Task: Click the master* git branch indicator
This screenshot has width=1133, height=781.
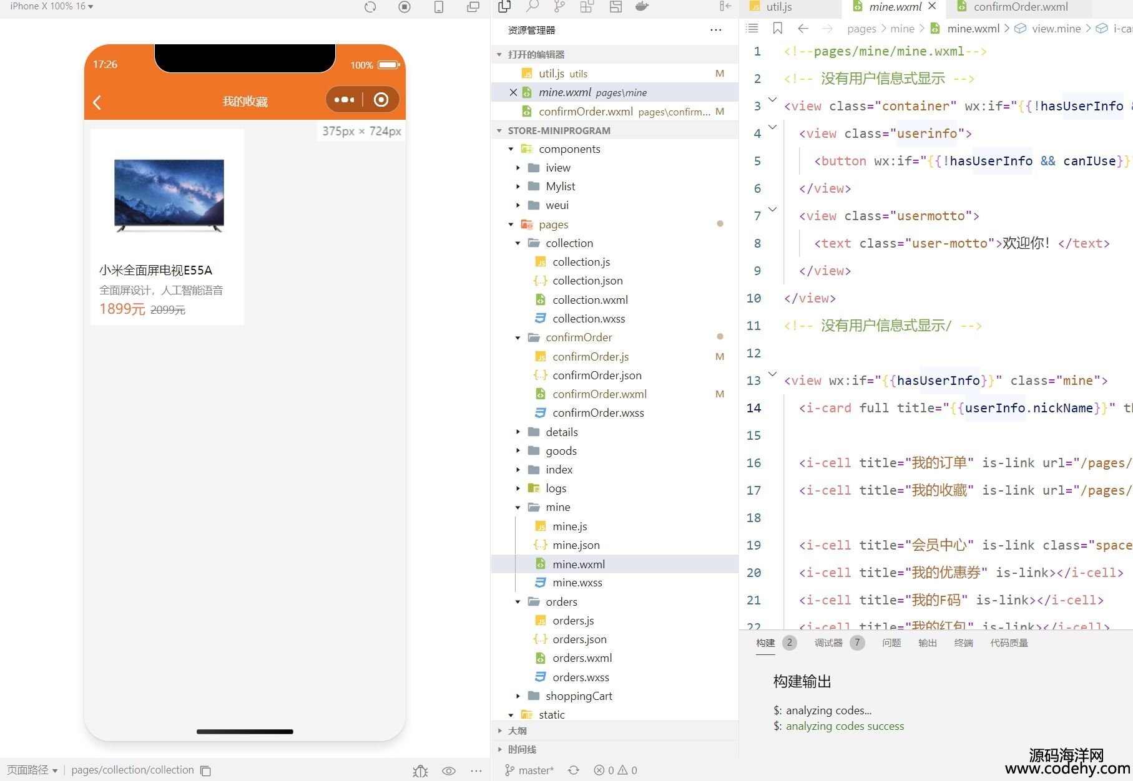Action: pyautogui.click(x=529, y=770)
